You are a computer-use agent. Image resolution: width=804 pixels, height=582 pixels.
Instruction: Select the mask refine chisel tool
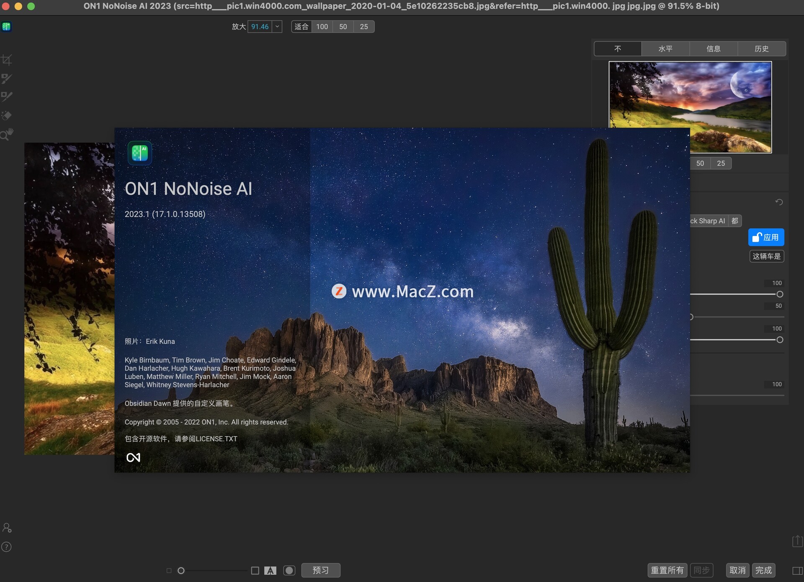[x=7, y=97]
